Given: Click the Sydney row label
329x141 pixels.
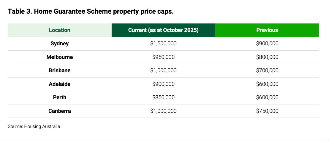Looking at the screenshot, I should click(x=60, y=44).
